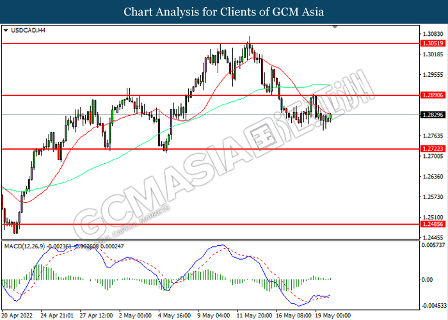Click the 11 May 20:00 time label
Screen dimensions: 448x320
click(x=254, y=316)
